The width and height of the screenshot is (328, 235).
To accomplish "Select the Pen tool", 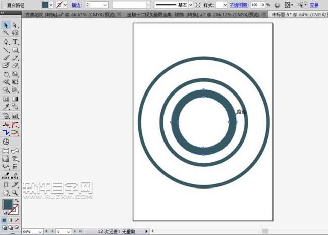I will (x=6, y=42).
